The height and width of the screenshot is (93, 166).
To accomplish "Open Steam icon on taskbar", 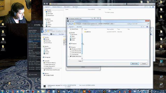I will coord(68,91).
